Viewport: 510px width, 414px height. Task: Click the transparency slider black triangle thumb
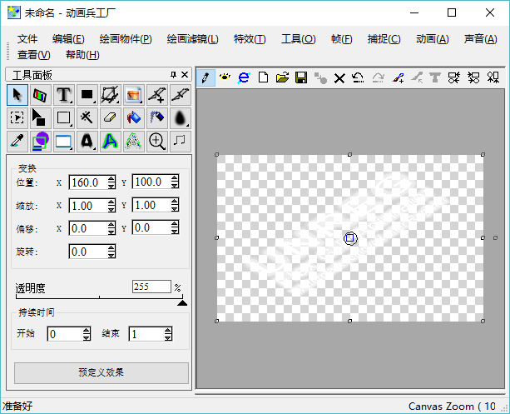(182, 303)
